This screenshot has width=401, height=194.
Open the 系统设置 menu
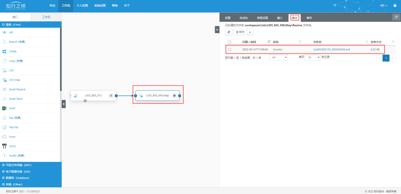[100, 6]
